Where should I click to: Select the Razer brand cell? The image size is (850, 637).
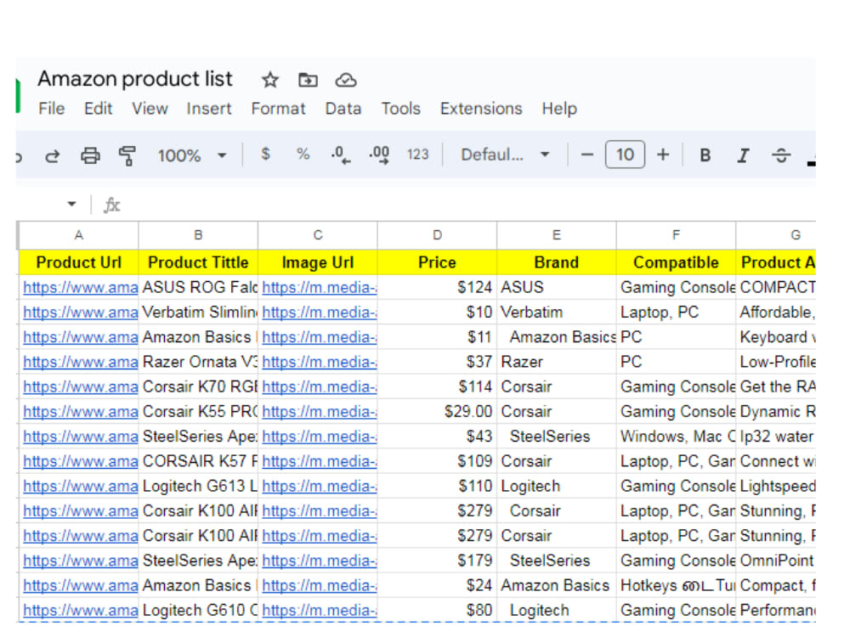(556, 362)
